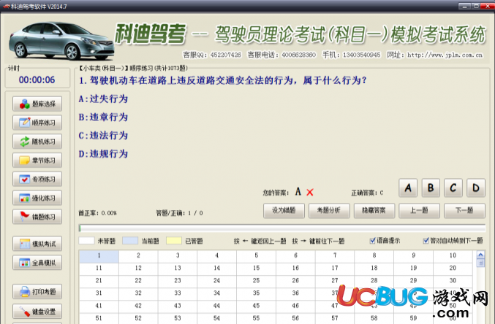Click red X wrong-answer mark
The height and width of the screenshot is (324, 495).
[310, 192]
